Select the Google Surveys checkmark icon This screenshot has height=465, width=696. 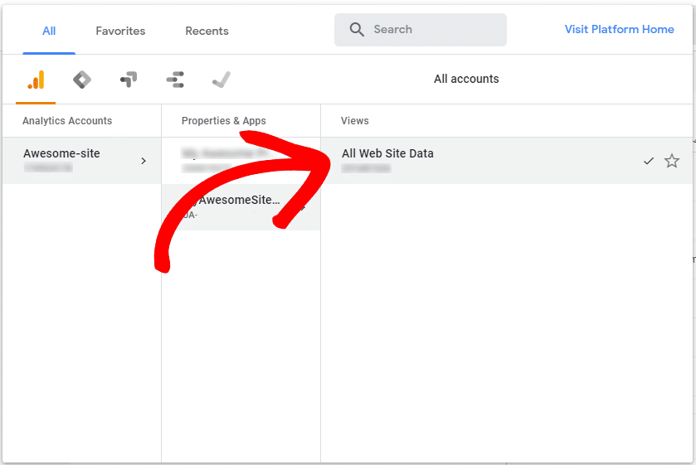coord(221,80)
